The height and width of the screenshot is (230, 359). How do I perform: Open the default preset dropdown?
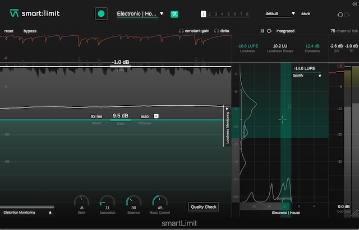coord(280,13)
